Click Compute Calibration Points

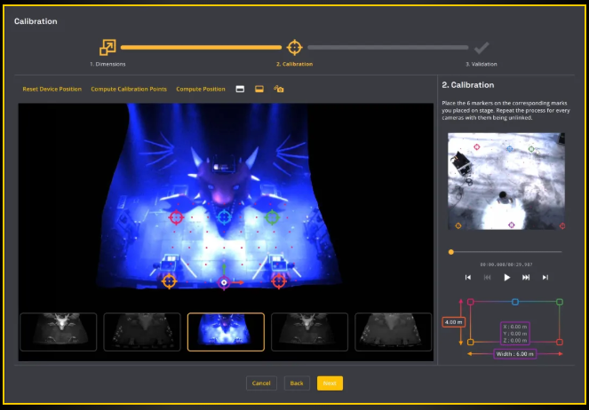[128, 89]
